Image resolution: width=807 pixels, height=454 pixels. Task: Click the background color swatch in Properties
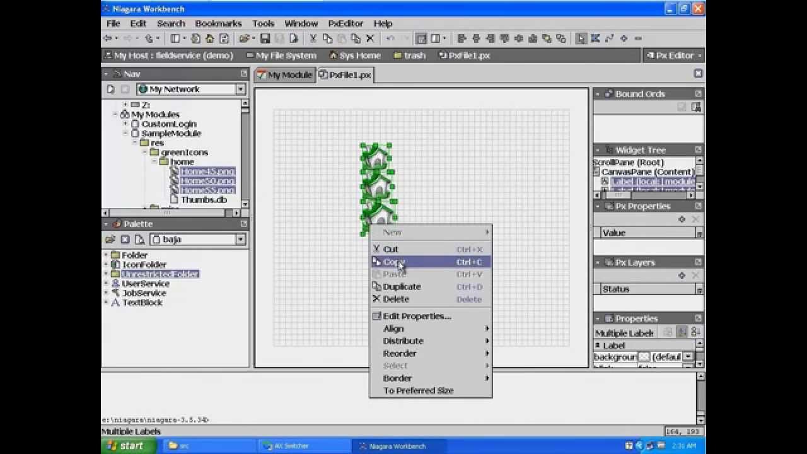pyautogui.click(x=644, y=357)
